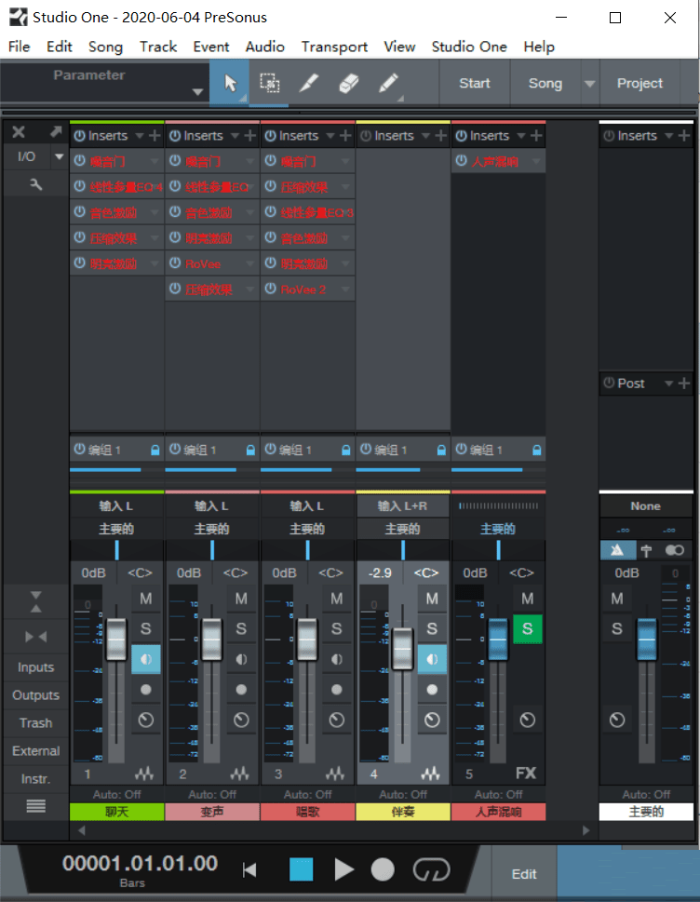Select the Paint pencil tool
Screen dimensions: 700x902
388,84
